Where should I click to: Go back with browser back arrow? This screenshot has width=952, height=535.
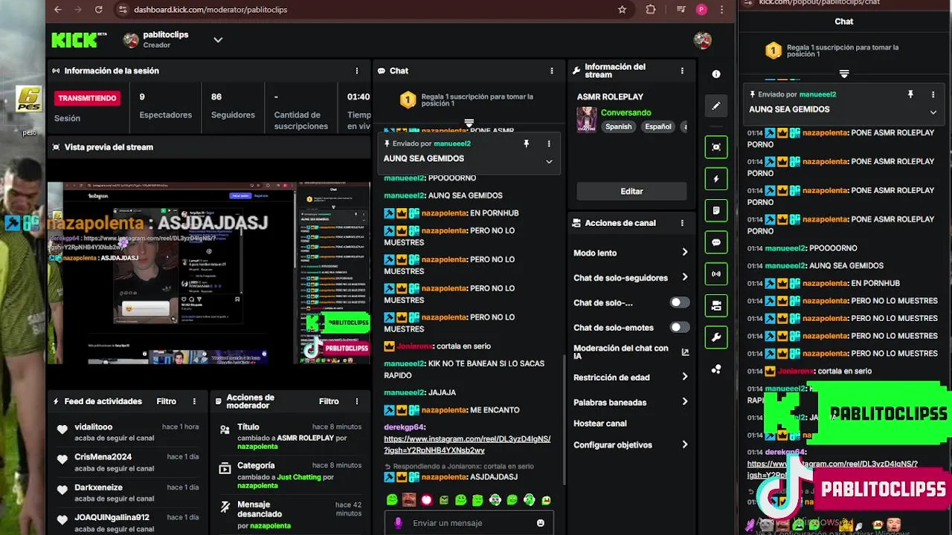tap(58, 10)
